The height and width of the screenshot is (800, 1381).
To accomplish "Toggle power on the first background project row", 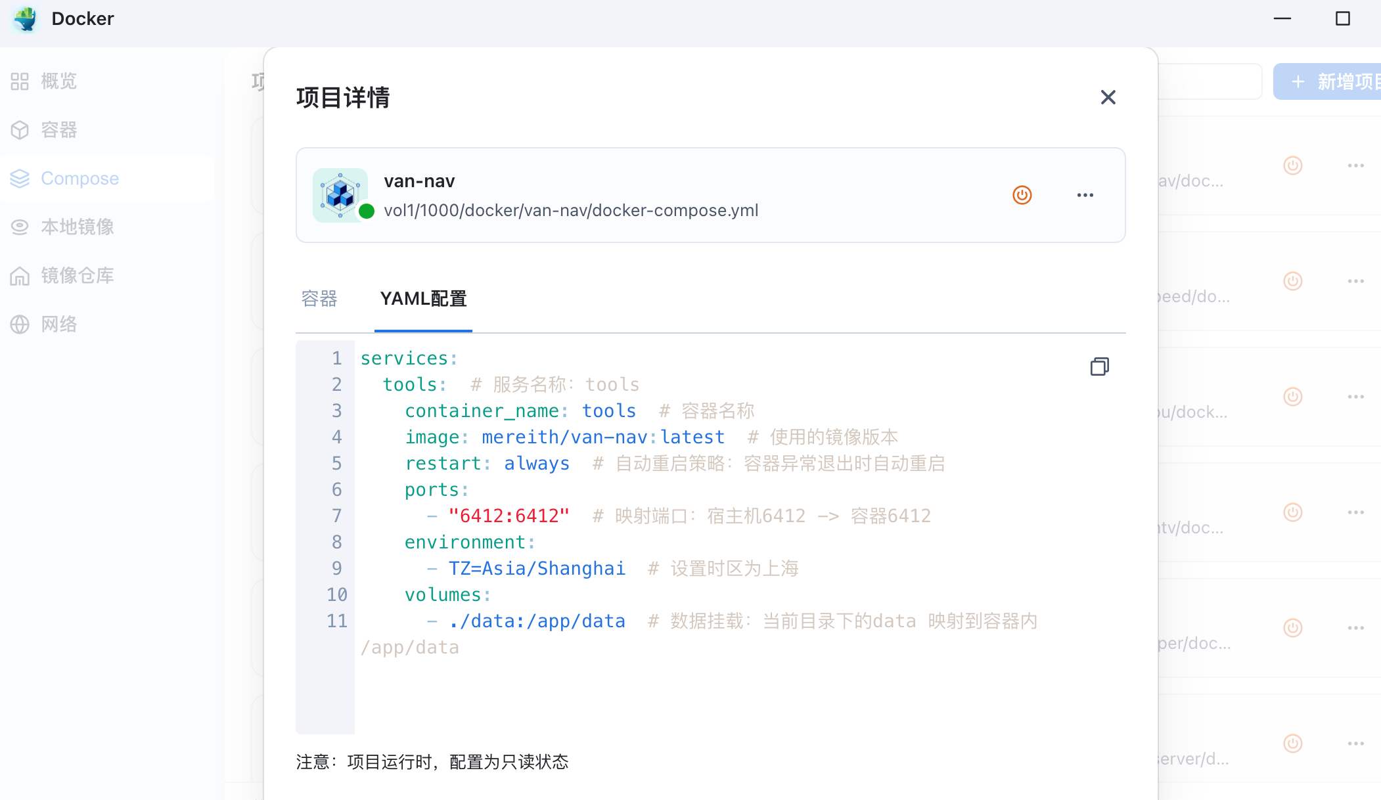I will point(1292,166).
